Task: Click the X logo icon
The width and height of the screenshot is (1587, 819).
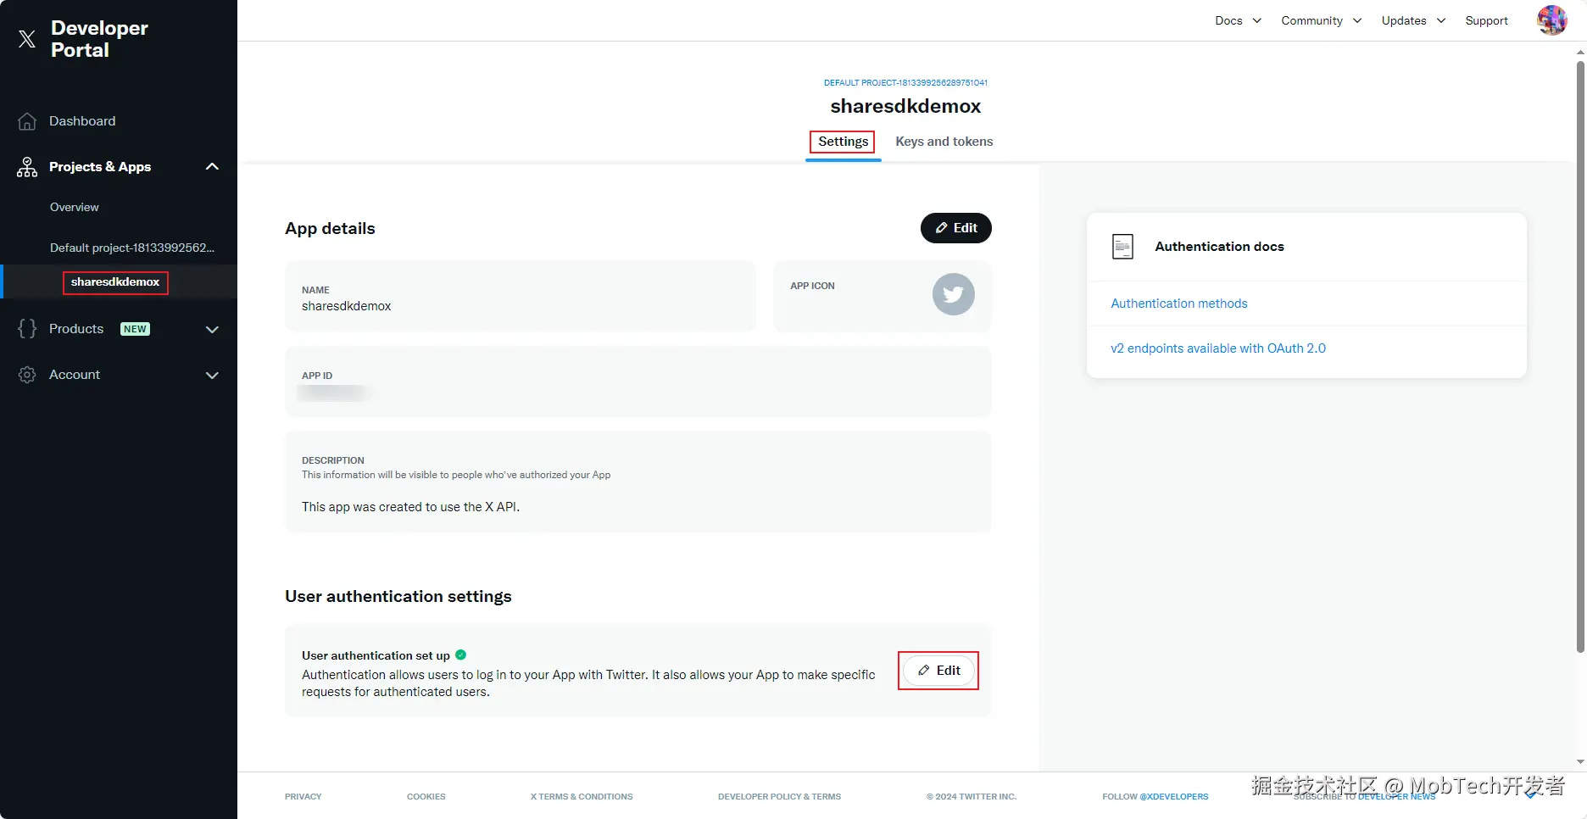Action: pos(27,39)
